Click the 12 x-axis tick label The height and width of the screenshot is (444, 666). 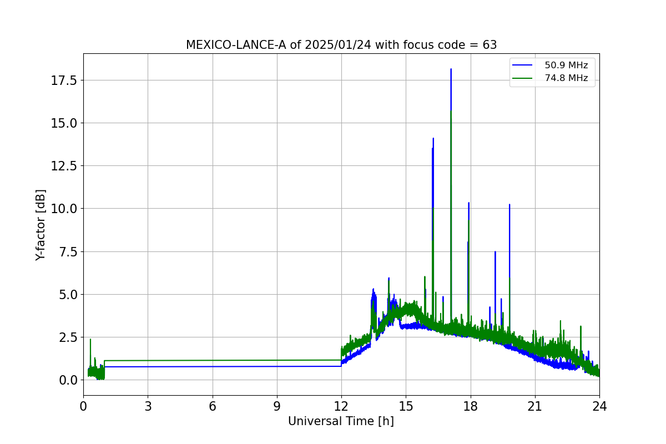pyautogui.click(x=341, y=406)
